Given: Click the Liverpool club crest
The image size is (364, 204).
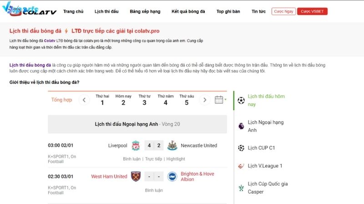Looking at the screenshot, I should point(136,146).
